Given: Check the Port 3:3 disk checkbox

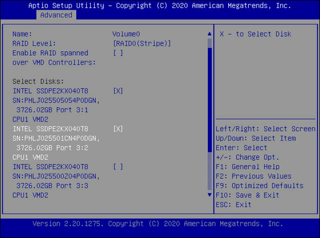Looking at the screenshot, I should [118, 167].
